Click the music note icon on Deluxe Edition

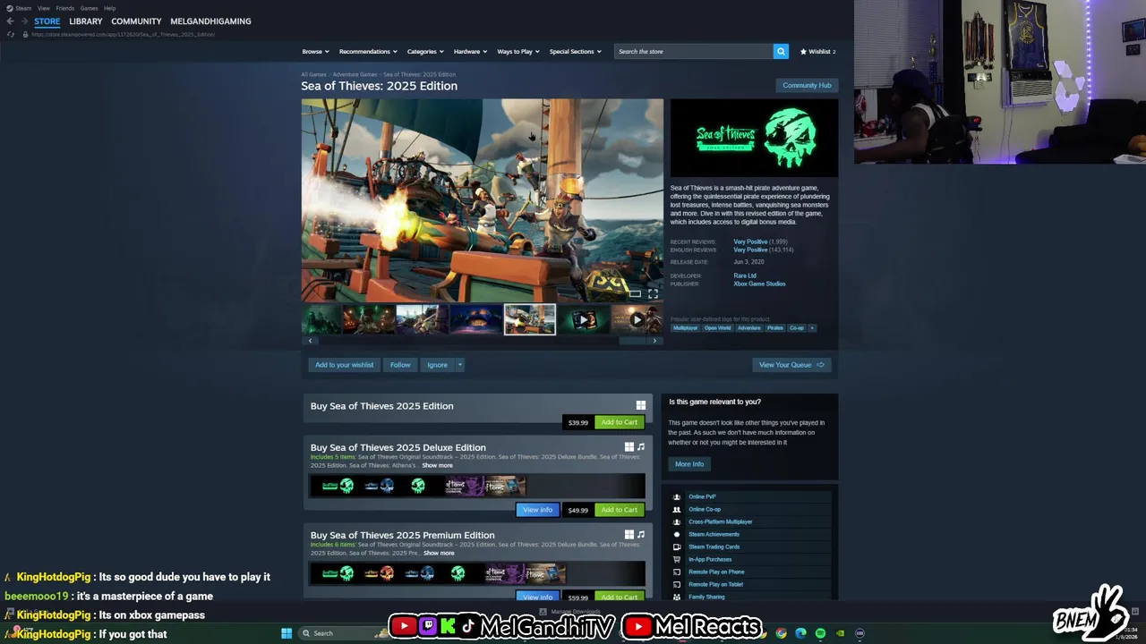pyautogui.click(x=640, y=446)
